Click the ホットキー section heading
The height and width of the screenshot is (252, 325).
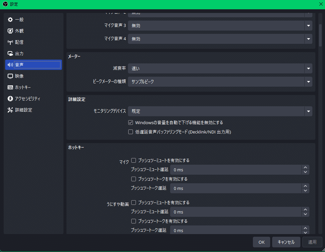[x=76, y=147]
